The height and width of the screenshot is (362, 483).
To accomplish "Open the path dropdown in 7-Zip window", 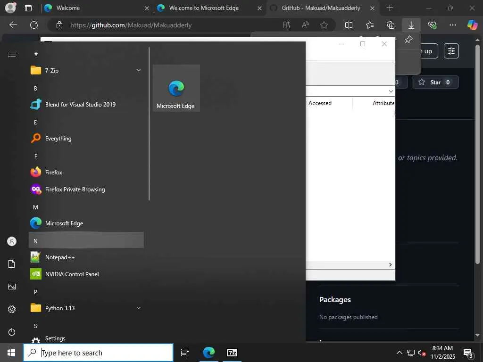I will coord(391,91).
